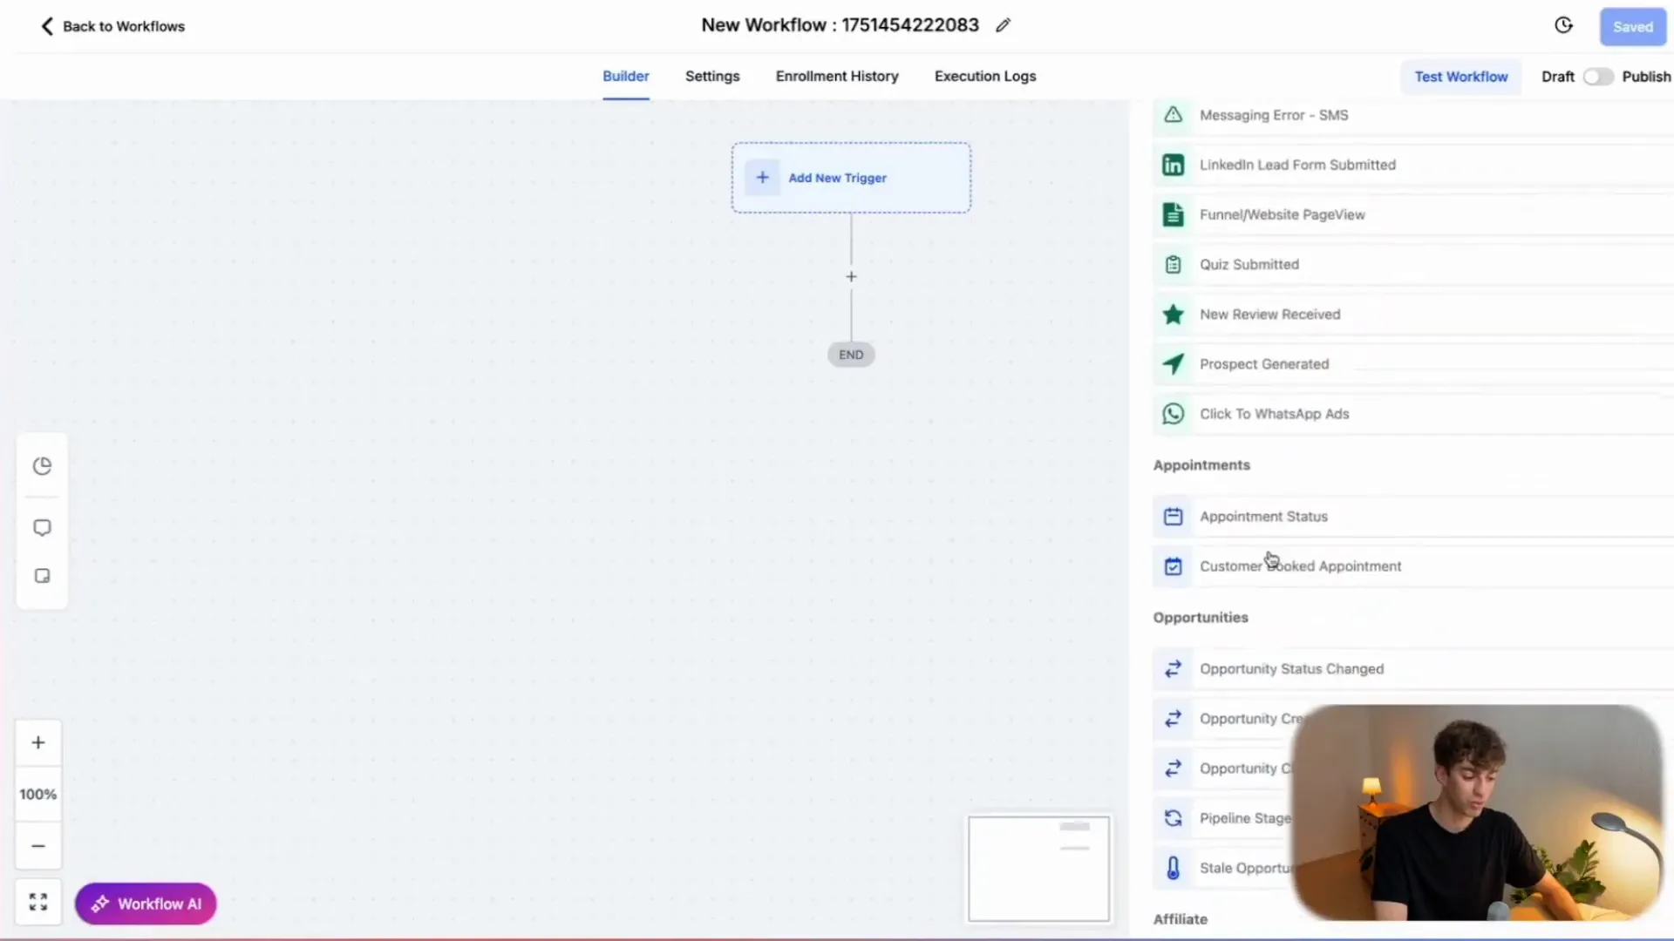Open the Enrollment History tab
The height and width of the screenshot is (941, 1674).
tap(837, 77)
